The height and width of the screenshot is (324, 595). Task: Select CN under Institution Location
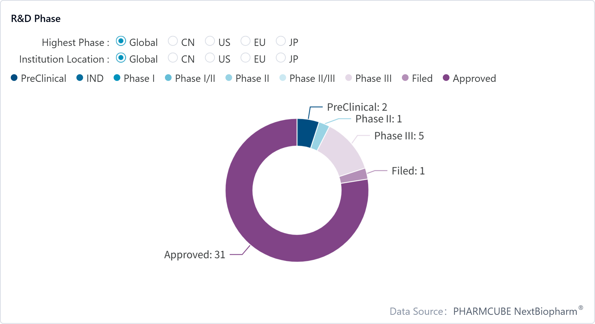coord(173,58)
